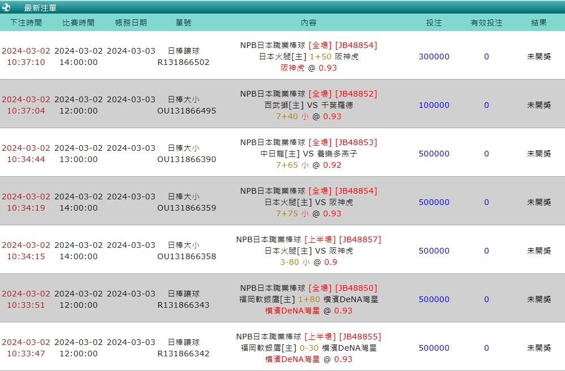Click the [JB48850] game code line

pos(309,288)
